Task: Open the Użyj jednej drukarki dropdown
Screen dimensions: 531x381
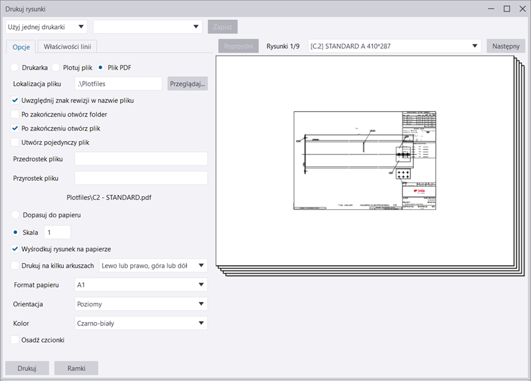Action: coord(46,27)
